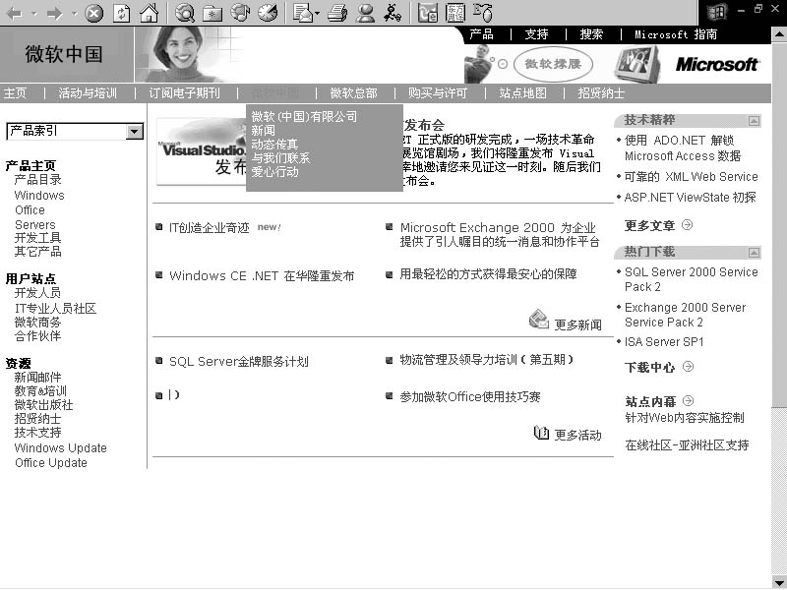Select 爱心行动 in the dropdown menu
Screen dimensions: 787x590
pyautogui.click(x=274, y=172)
